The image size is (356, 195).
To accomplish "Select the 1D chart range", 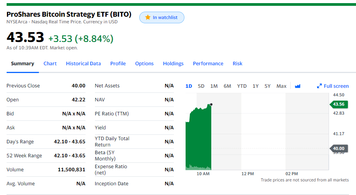I will click(189, 86).
